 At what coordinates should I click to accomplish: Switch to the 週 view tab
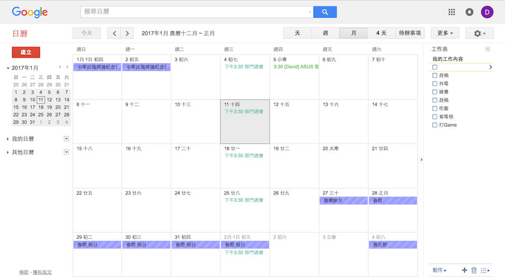(x=325, y=33)
